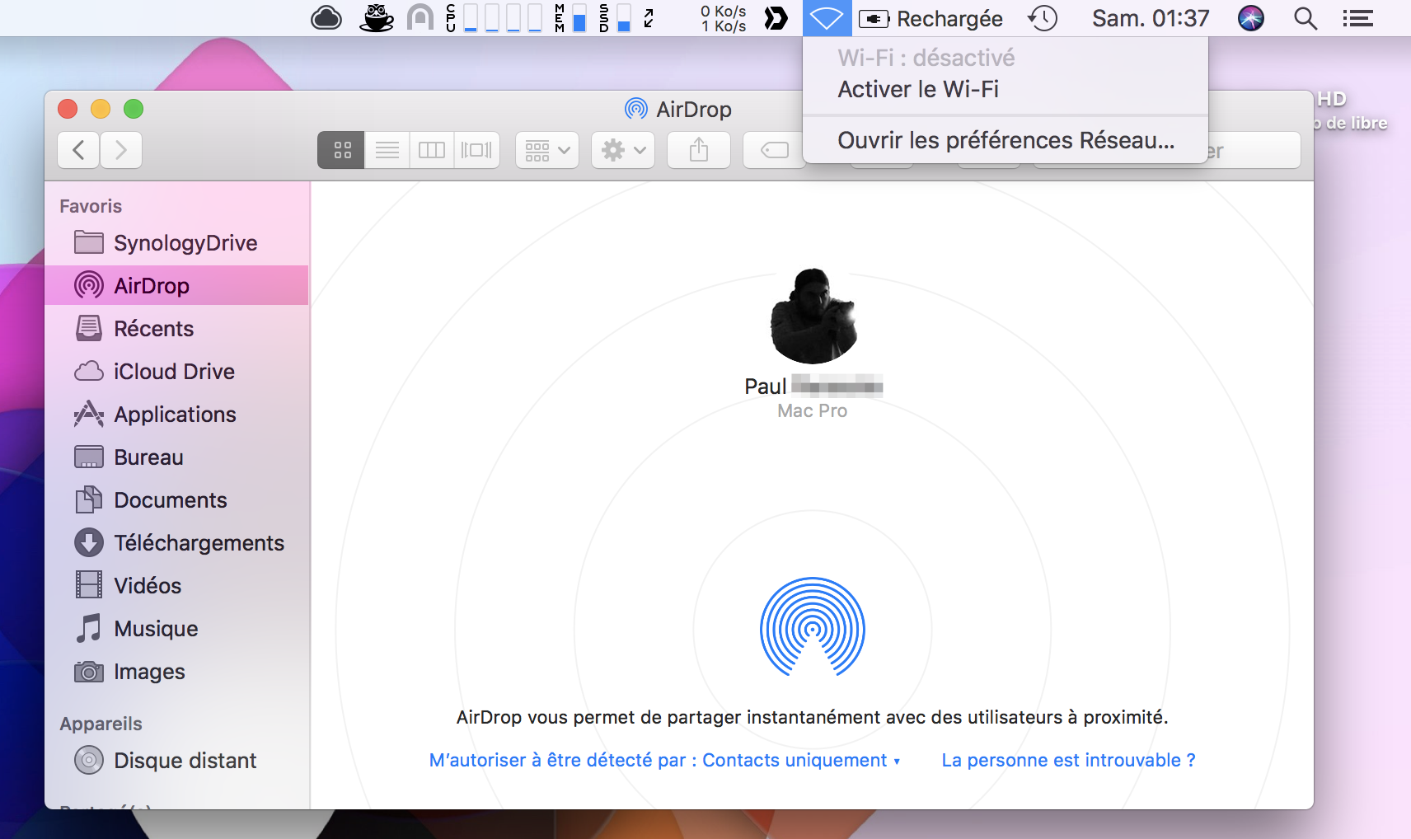
Task: Open Récents in the sidebar
Action: (x=176, y=329)
